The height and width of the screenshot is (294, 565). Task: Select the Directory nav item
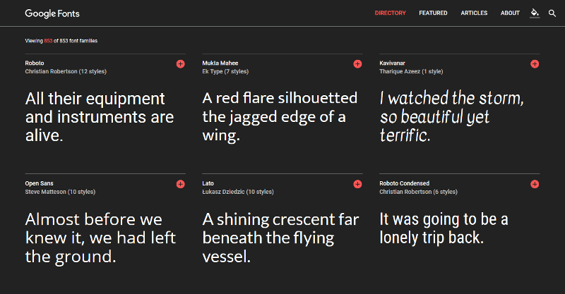(391, 13)
